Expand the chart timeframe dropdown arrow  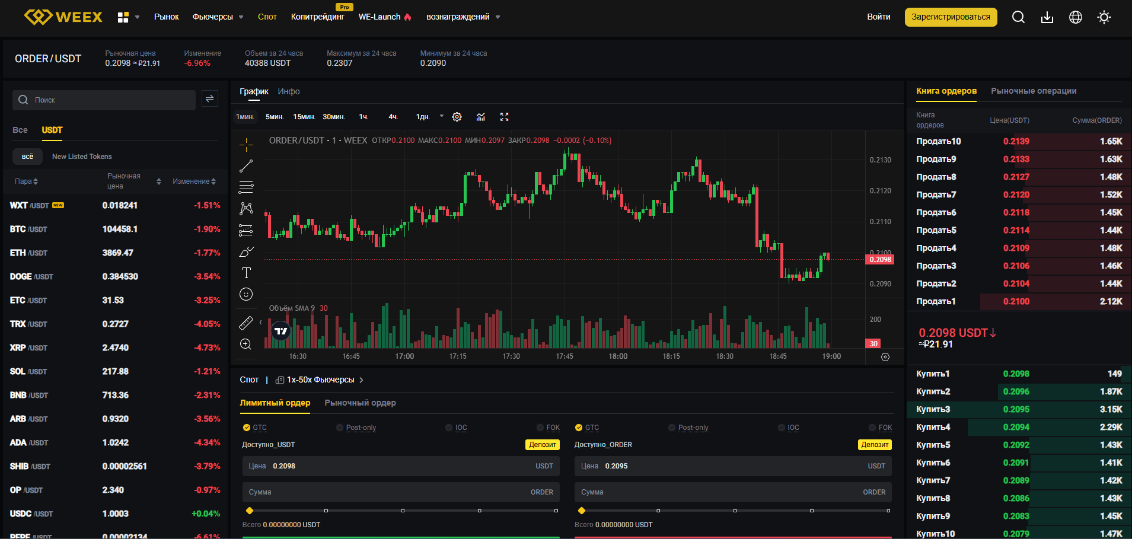(x=442, y=116)
